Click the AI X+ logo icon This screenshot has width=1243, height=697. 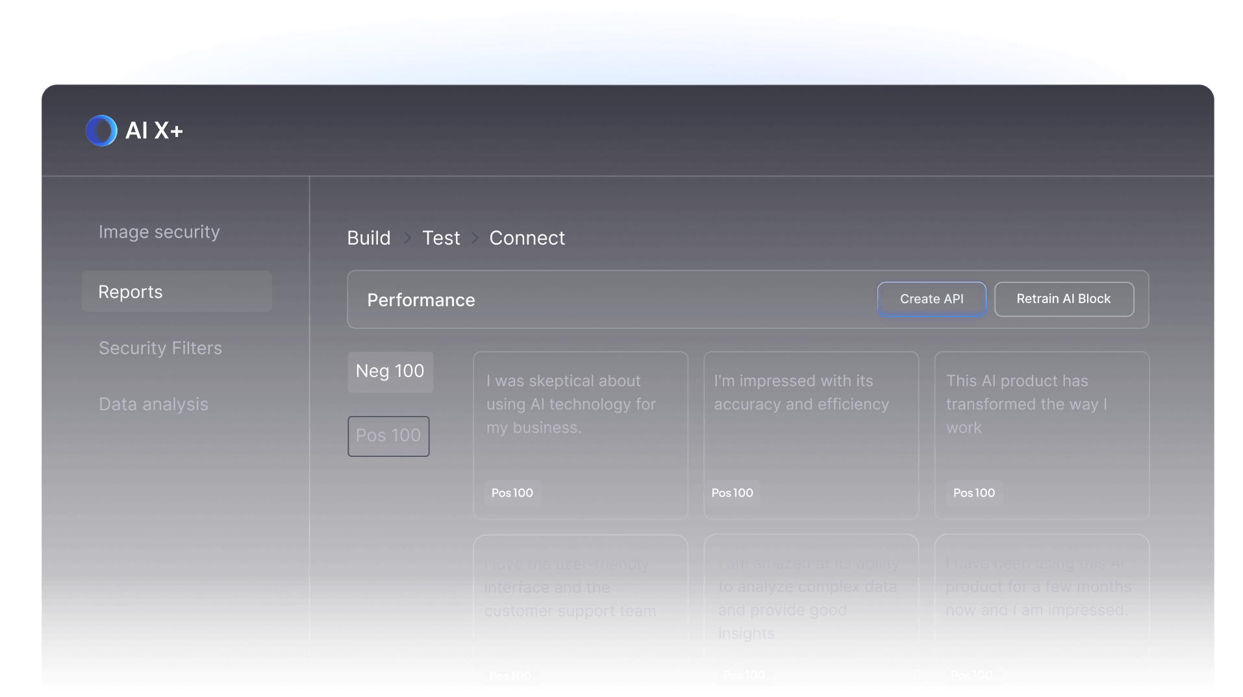point(101,130)
